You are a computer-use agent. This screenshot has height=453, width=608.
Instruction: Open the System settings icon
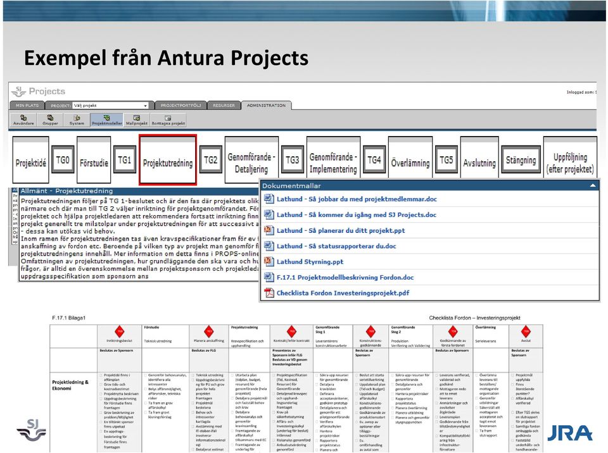tap(77, 120)
